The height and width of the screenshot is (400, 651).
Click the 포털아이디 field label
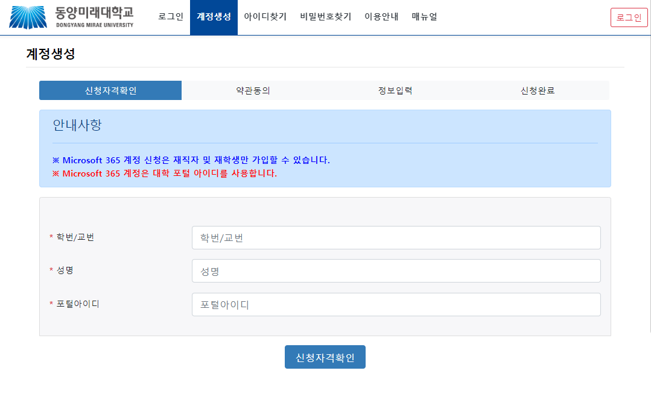78,304
